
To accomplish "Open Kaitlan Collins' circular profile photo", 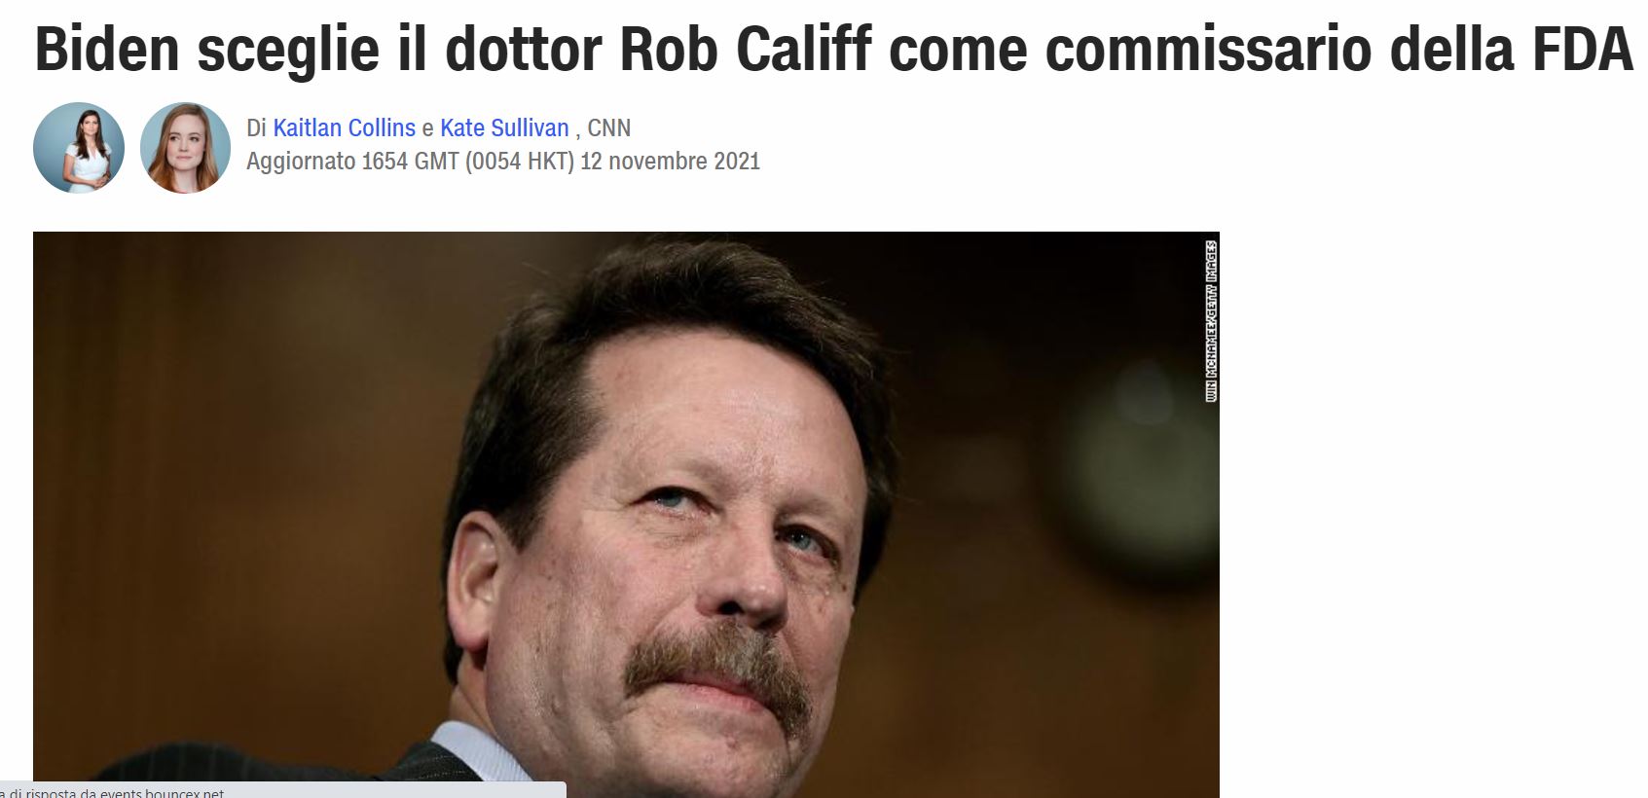I will click(x=79, y=148).
